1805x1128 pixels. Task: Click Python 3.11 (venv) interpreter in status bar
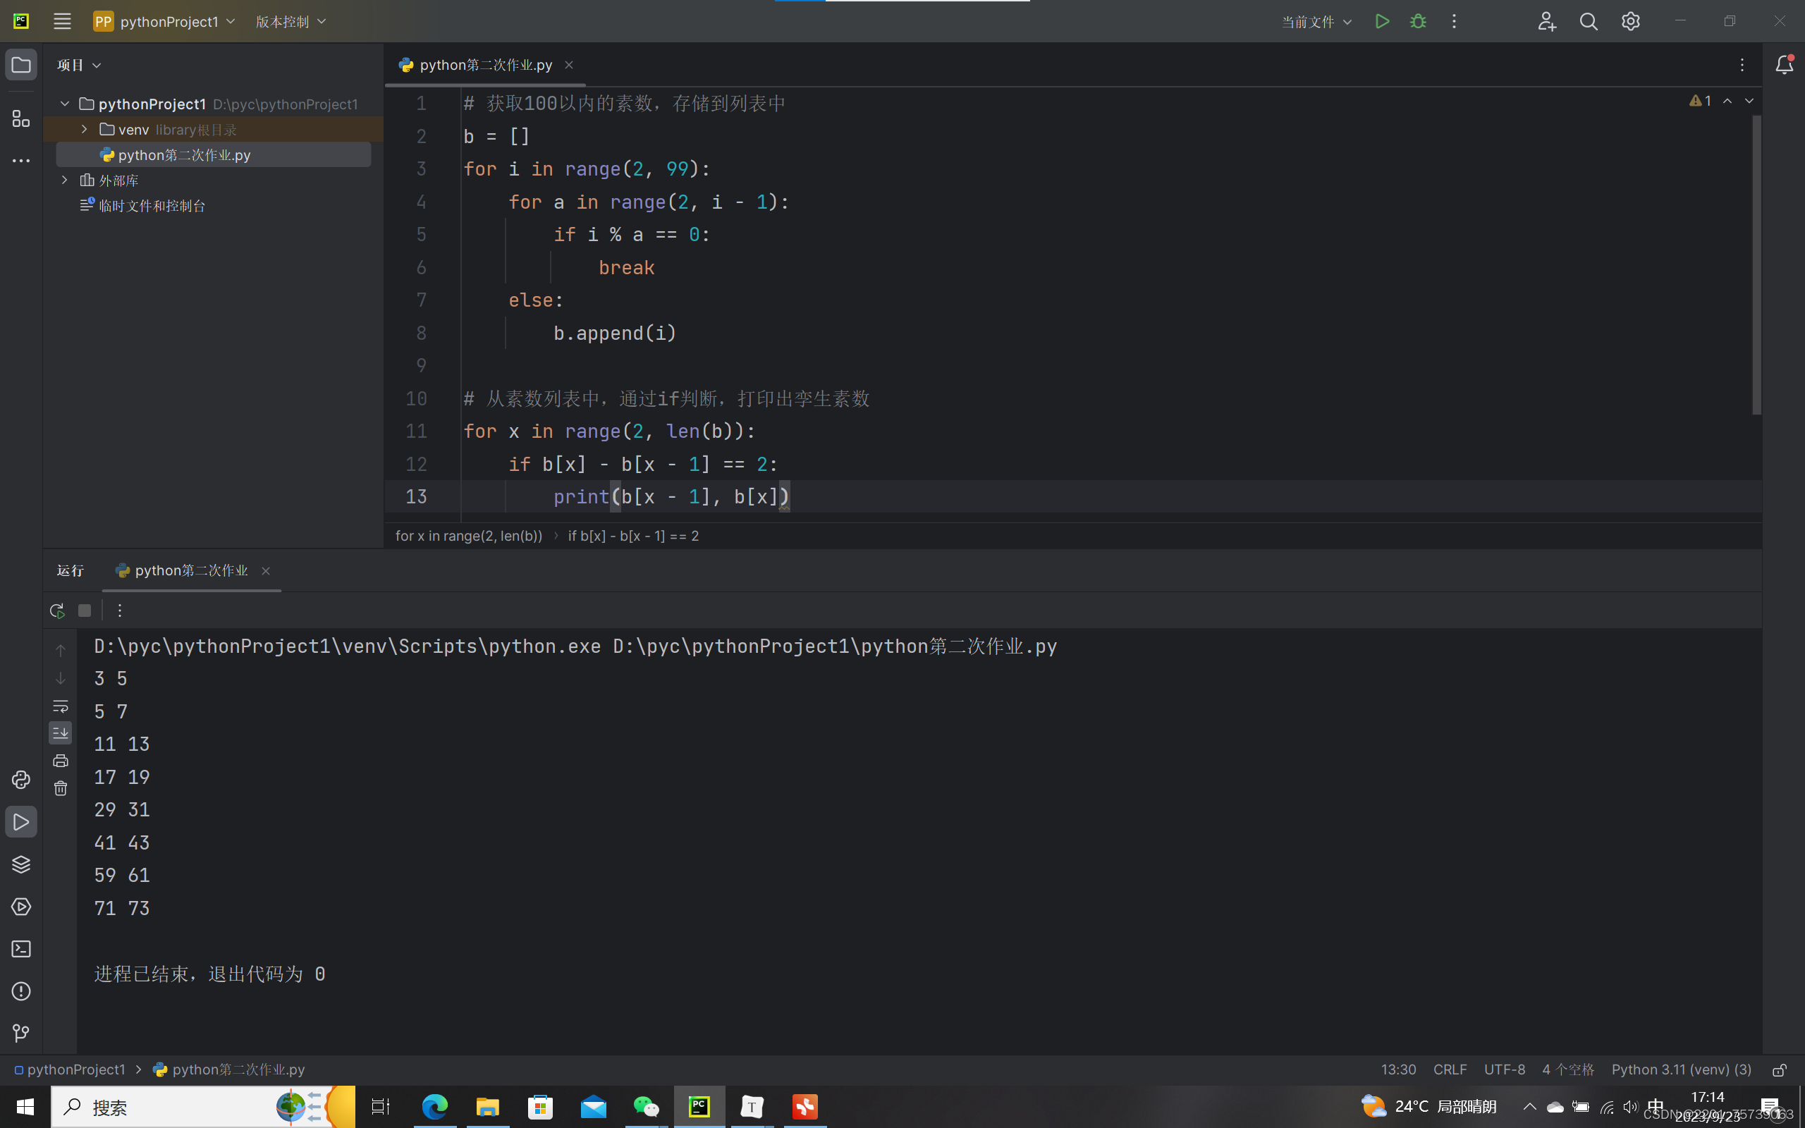click(1680, 1069)
